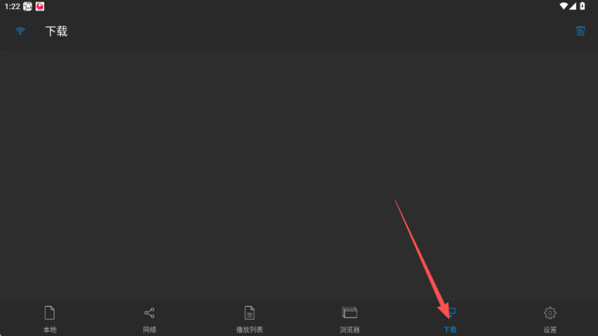Tap the battery indicator in status bar

[582, 6]
